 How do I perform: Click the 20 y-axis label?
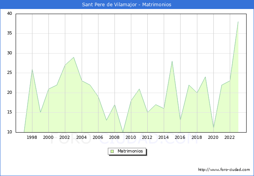click(9, 93)
